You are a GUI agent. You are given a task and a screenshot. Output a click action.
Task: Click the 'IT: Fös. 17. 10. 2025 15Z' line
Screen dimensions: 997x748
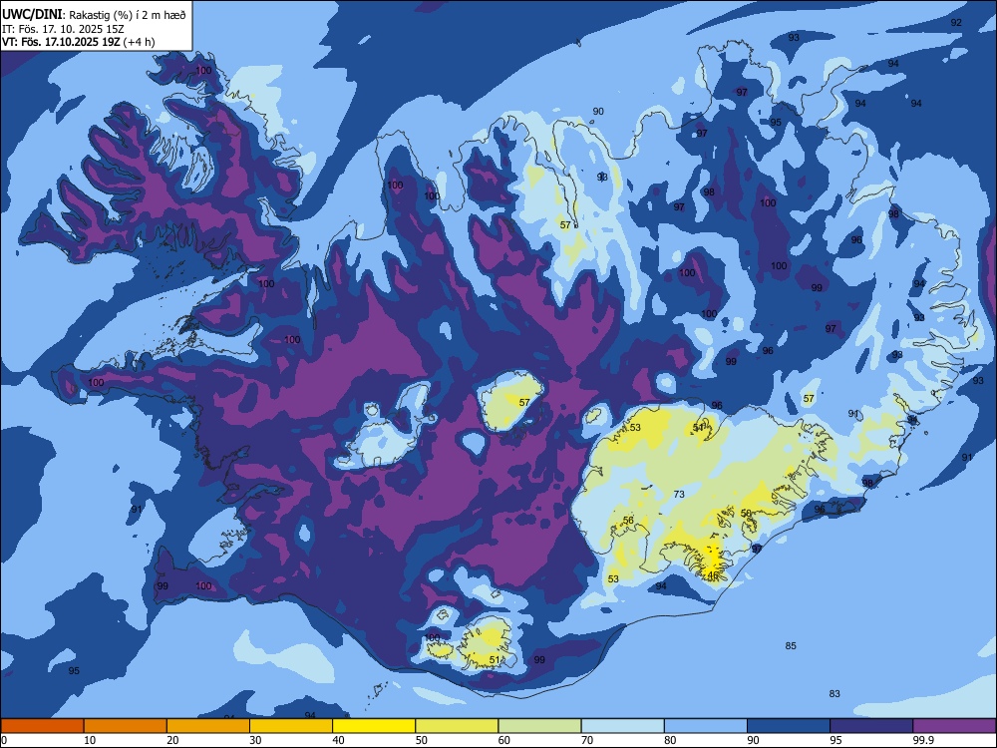[x=62, y=29]
